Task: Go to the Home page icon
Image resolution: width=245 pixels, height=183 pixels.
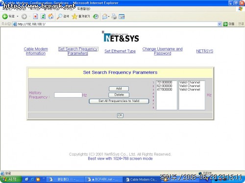Action: pyautogui.click(x=51, y=17)
